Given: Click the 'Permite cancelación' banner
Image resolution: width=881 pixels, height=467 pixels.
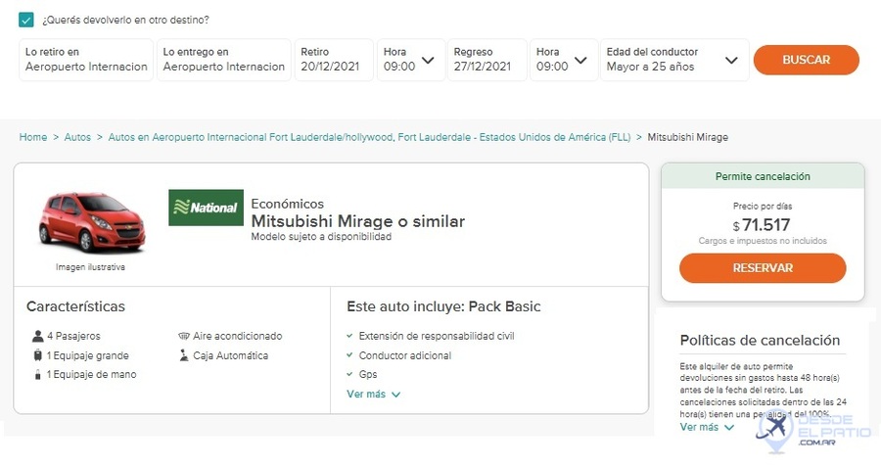Looking at the screenshot, I should [x=763, y=176].
